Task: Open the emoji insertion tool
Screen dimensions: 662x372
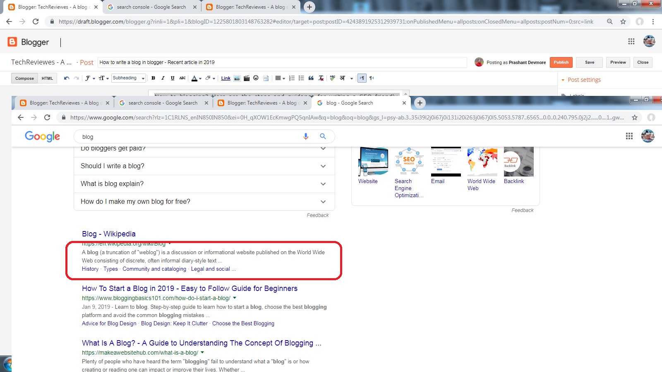Action: coord(256,78)
